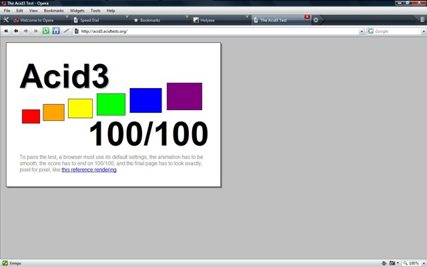Expand the search engine dropdown arrow
Screen dimensions: 427x267
click(424, 31)
